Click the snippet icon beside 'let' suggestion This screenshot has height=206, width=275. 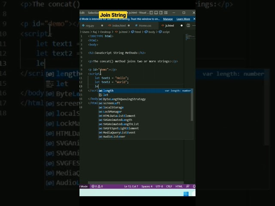click(x=101, y=95)
